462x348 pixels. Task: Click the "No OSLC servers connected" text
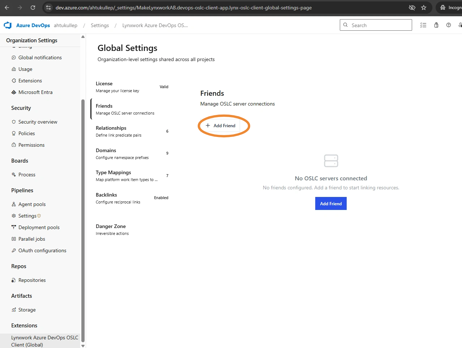coord(331,178)
